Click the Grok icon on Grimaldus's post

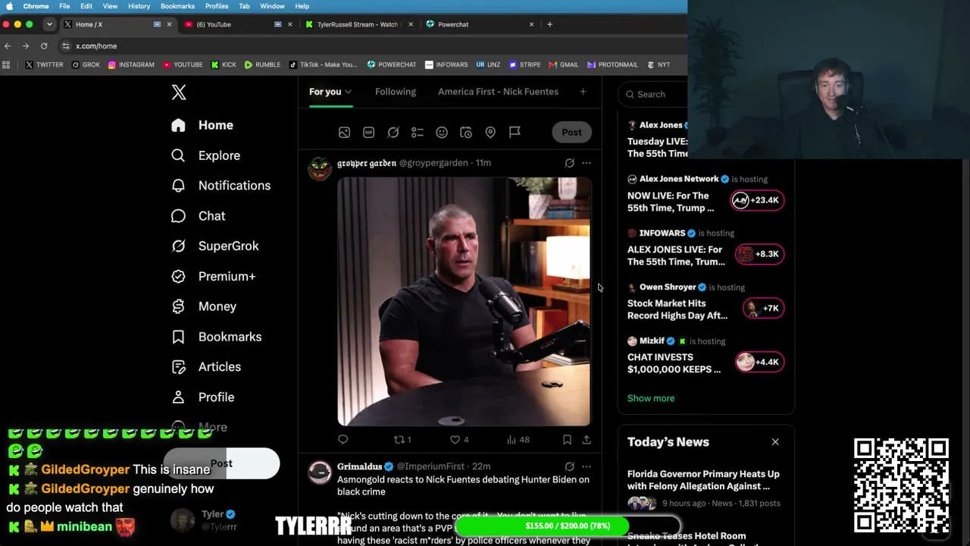click(x=569, y=466)
